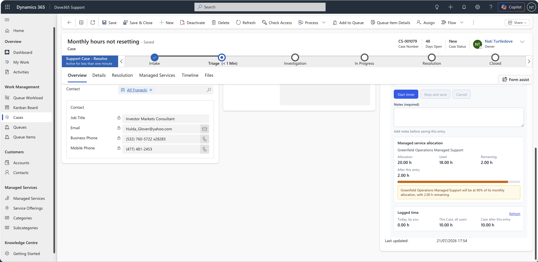Go back with the arrow icon
Screen dimensions: 538x262
(x=69, y=22)
